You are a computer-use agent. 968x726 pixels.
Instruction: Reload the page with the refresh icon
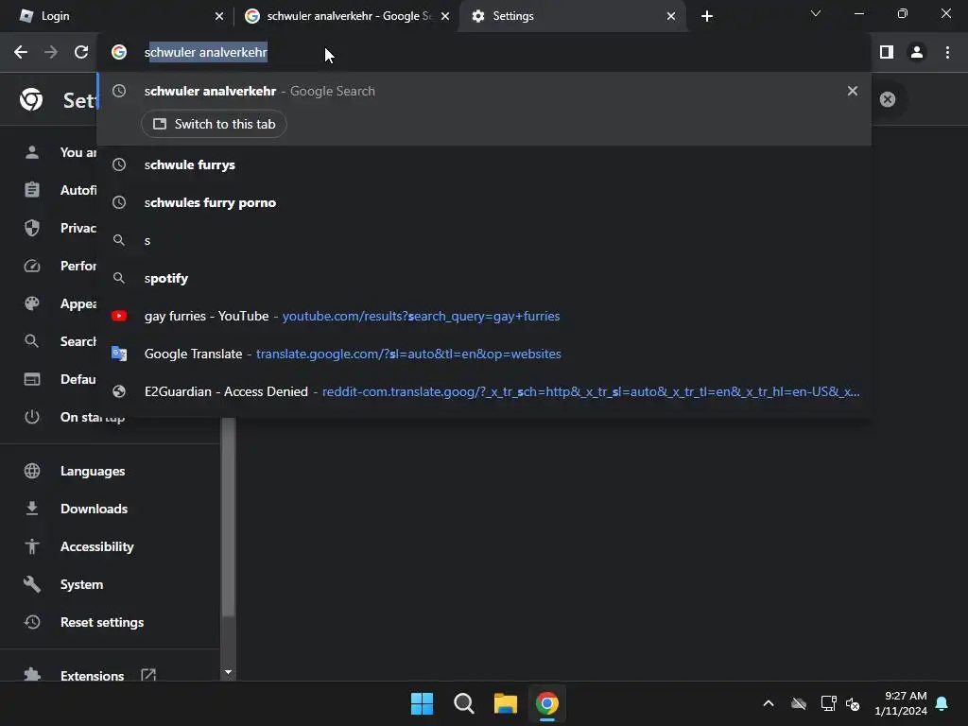[81, 53]
